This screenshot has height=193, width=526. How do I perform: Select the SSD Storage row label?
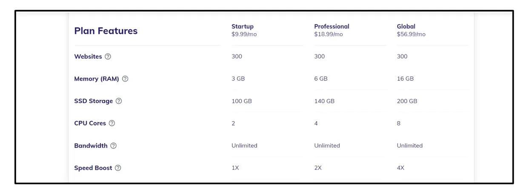(x=94, y=101)
